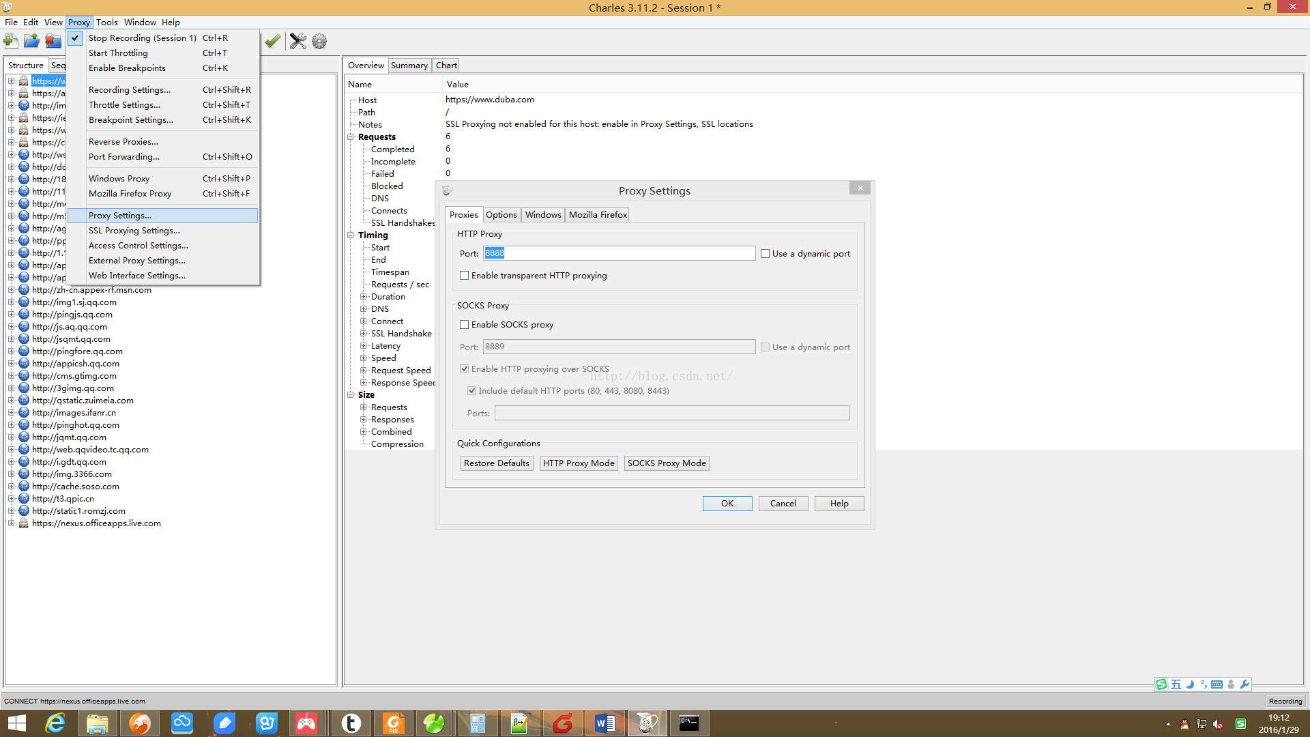Viewport: 1310px width, 737px height.
Task: Click Cancel in Proxy Settings
Action: click(x=783, y=504)
